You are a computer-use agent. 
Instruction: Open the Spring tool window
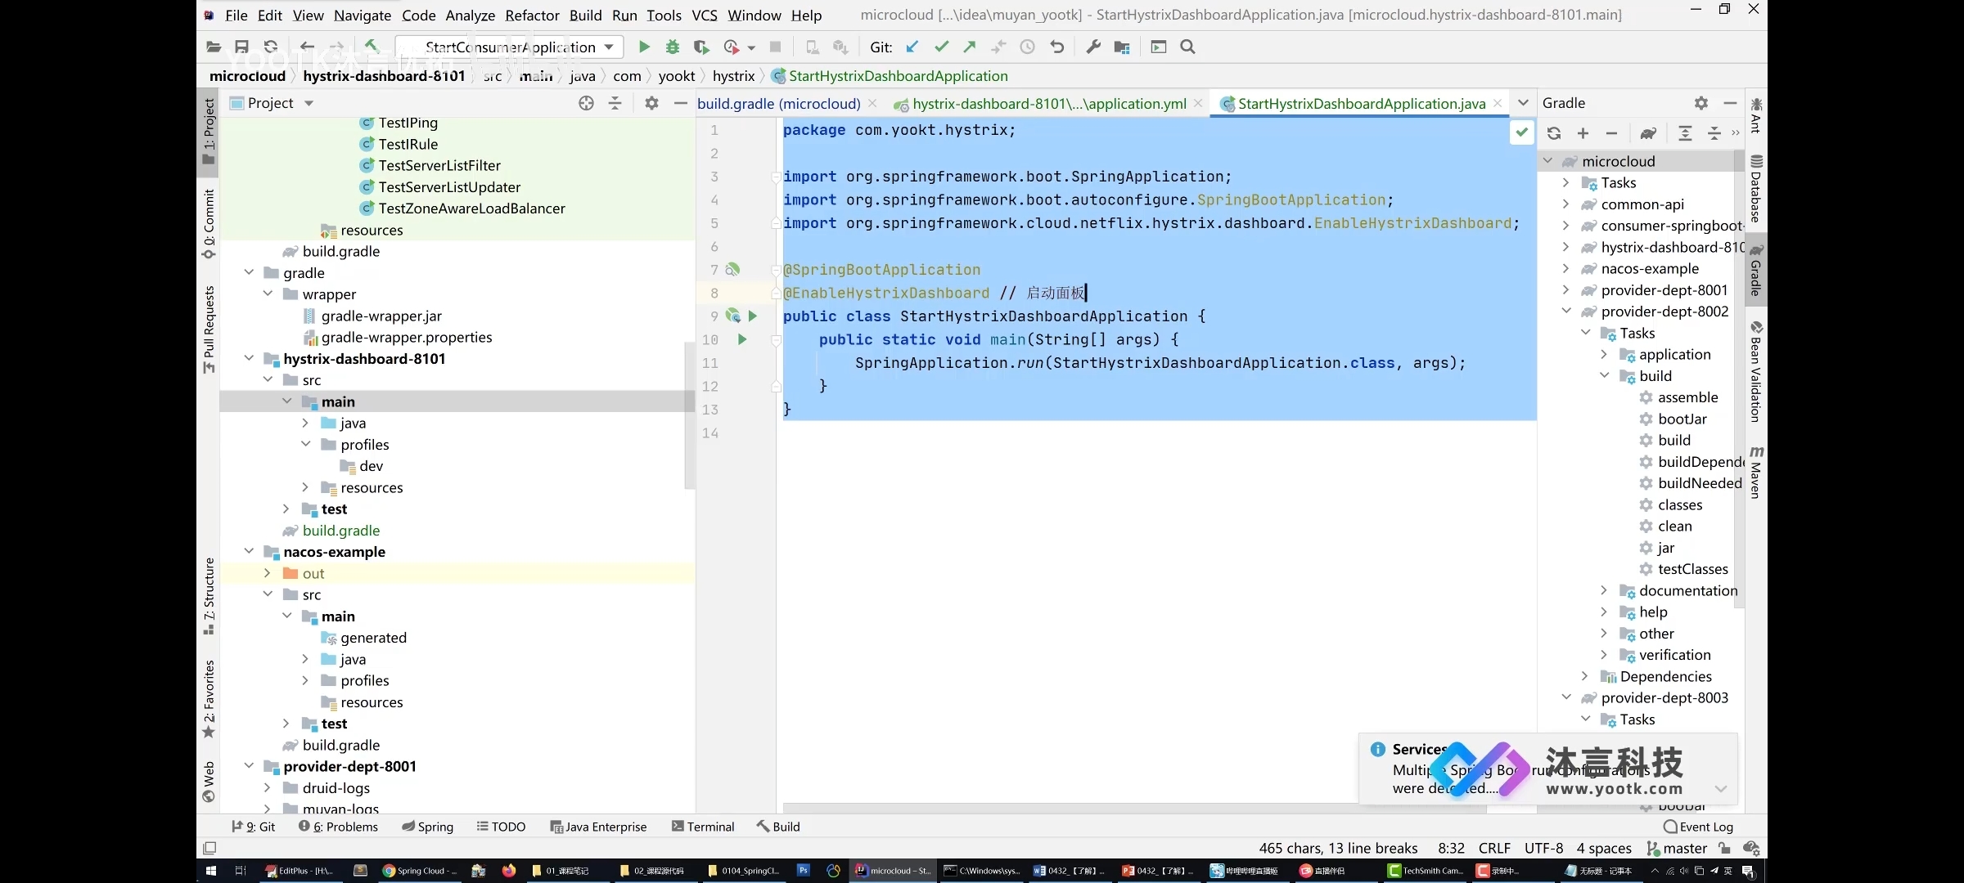[427, 827]
